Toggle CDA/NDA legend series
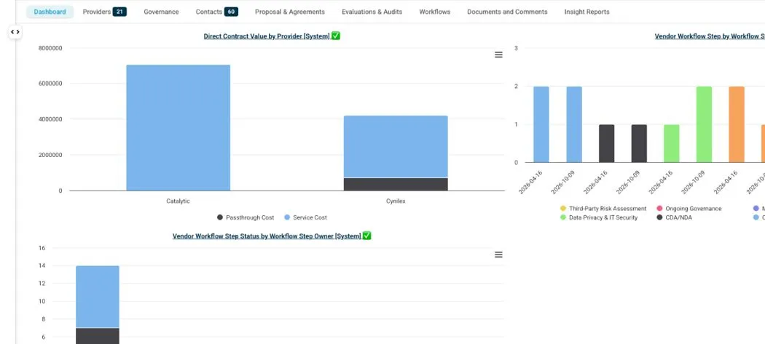 (674, 217)
